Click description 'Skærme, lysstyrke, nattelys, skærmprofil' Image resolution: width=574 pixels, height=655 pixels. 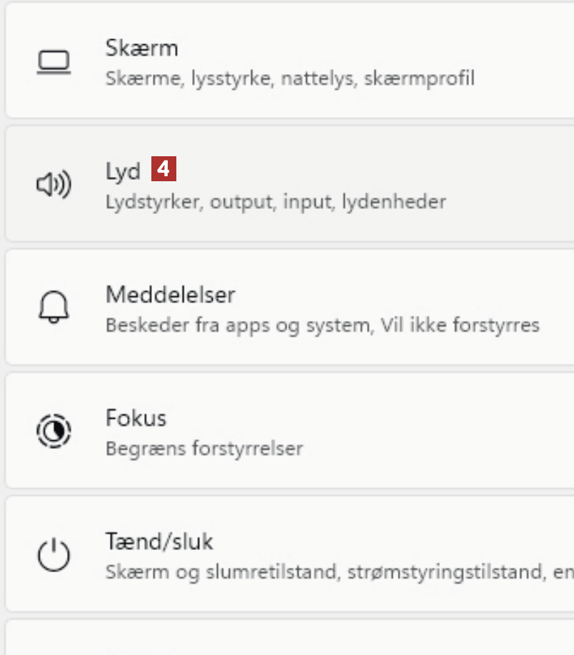290,78
